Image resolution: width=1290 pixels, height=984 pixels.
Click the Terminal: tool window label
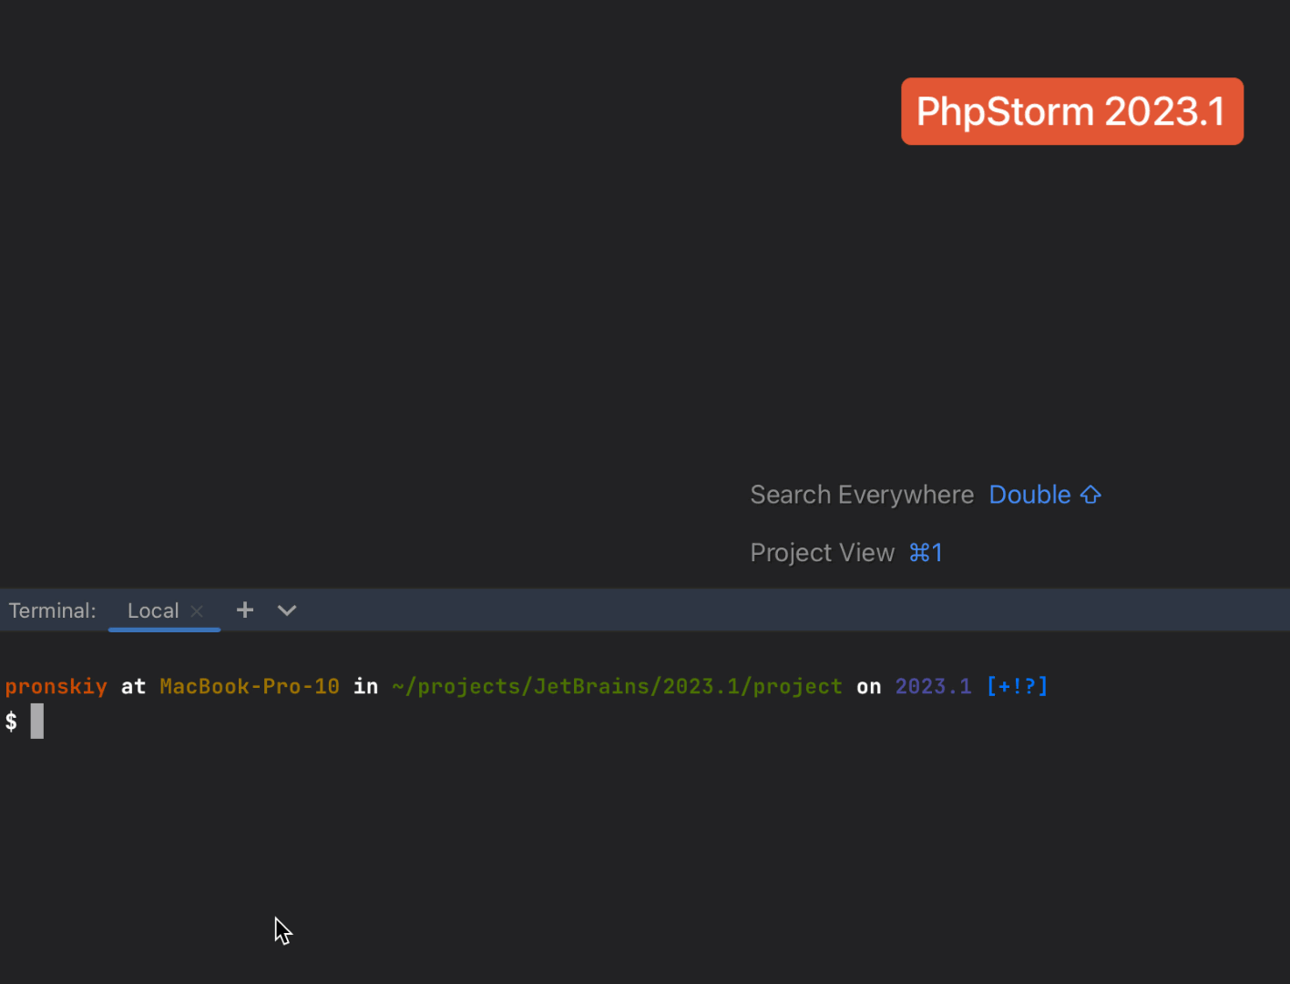tap(52, 610)
